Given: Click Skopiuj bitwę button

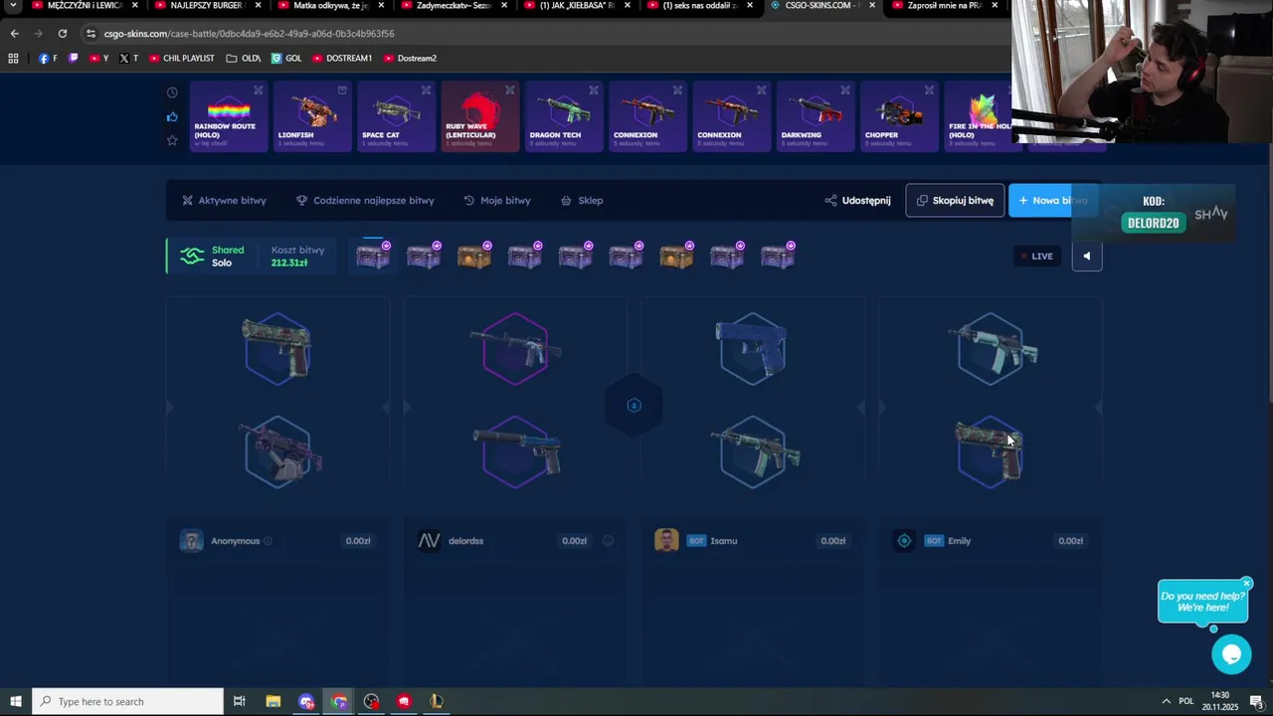Looking at the screenshot, I should [955, 200].
